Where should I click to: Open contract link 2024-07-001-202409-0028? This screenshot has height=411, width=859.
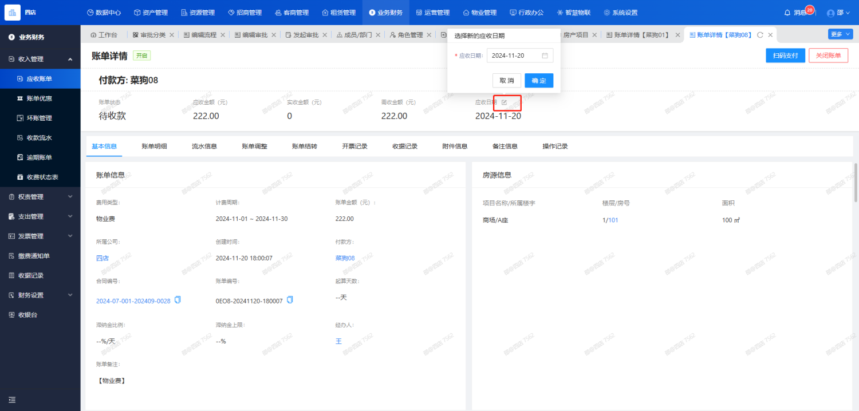[x=133, y=301]
